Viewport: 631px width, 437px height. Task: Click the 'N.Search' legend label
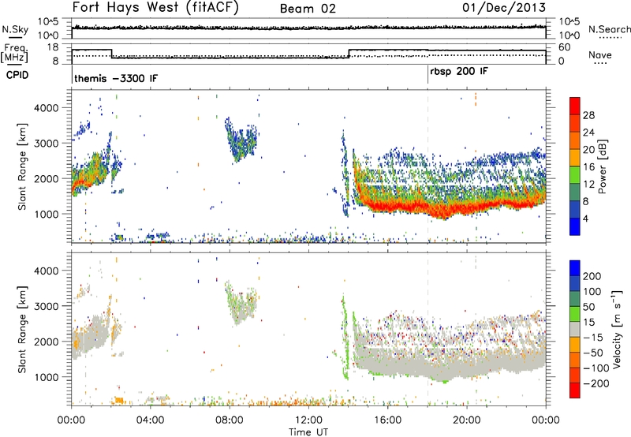609,29
